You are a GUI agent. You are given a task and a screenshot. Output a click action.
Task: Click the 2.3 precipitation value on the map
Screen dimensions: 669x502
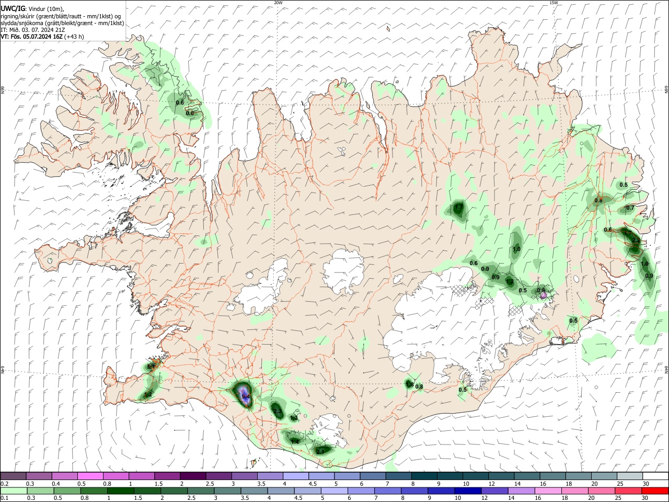pyautogui.click(x=278, y=412)
